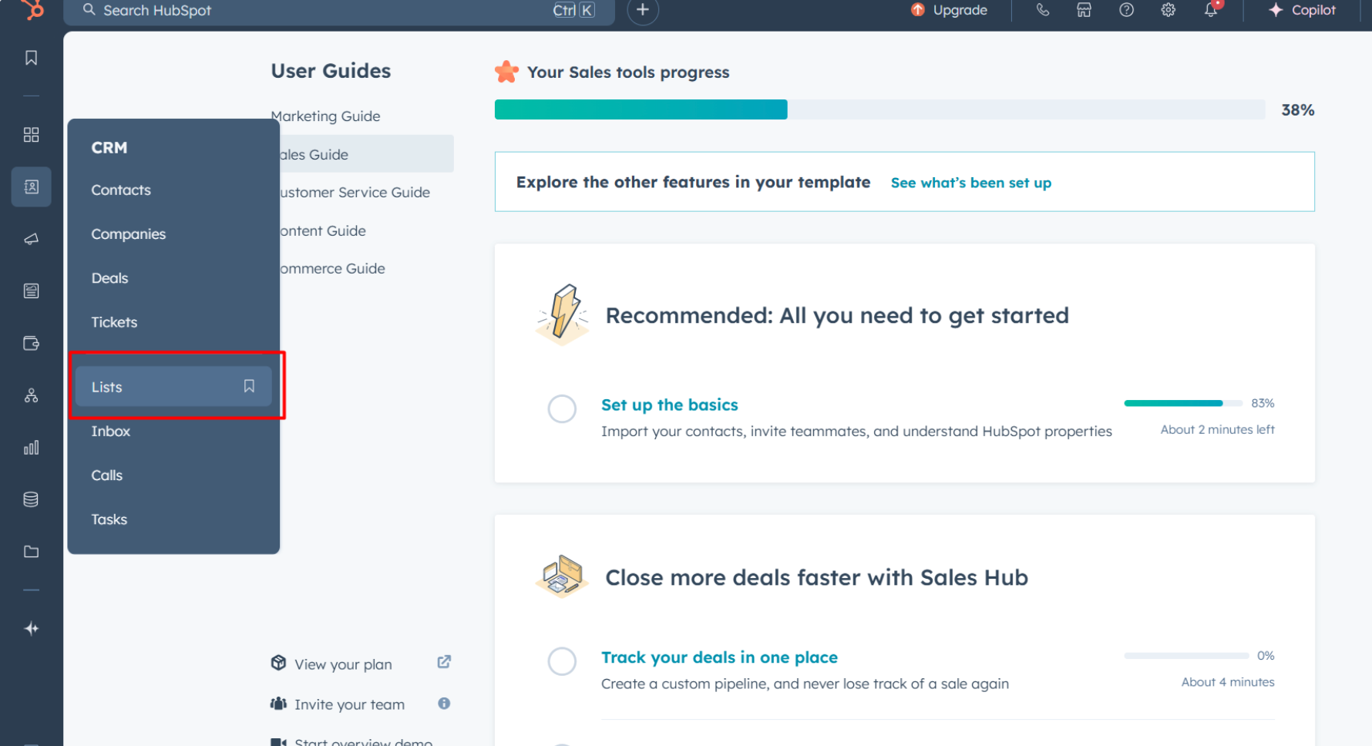The height and width of the screenshot is (746, 1372).
Task: Open the Settings gear icon
Action: (1169, 10)
